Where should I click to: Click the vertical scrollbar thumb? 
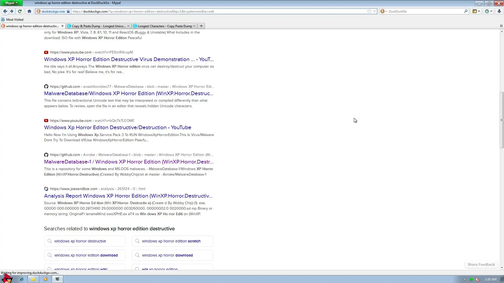(x=502, y=120)
